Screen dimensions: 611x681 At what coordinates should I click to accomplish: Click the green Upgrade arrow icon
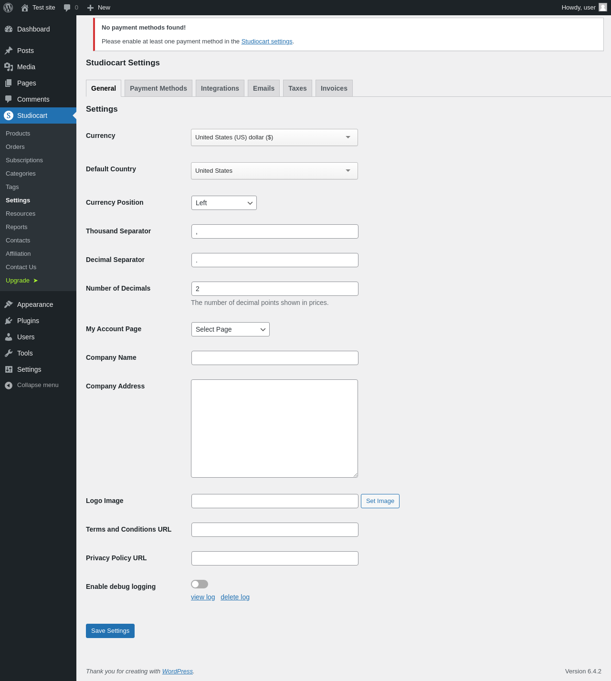35,281
